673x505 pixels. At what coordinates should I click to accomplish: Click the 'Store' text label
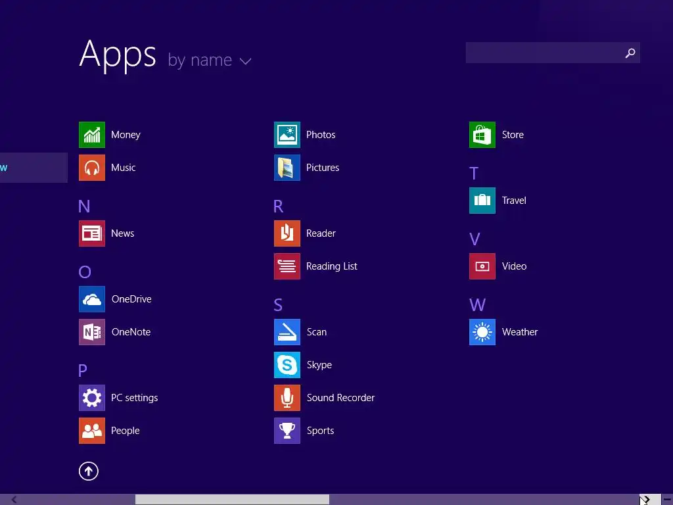(513, 135)
